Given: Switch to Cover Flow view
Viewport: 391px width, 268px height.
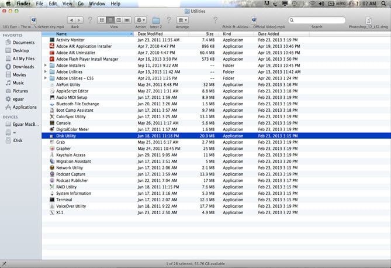Looking at the screenshot, I should pos(127,20).
